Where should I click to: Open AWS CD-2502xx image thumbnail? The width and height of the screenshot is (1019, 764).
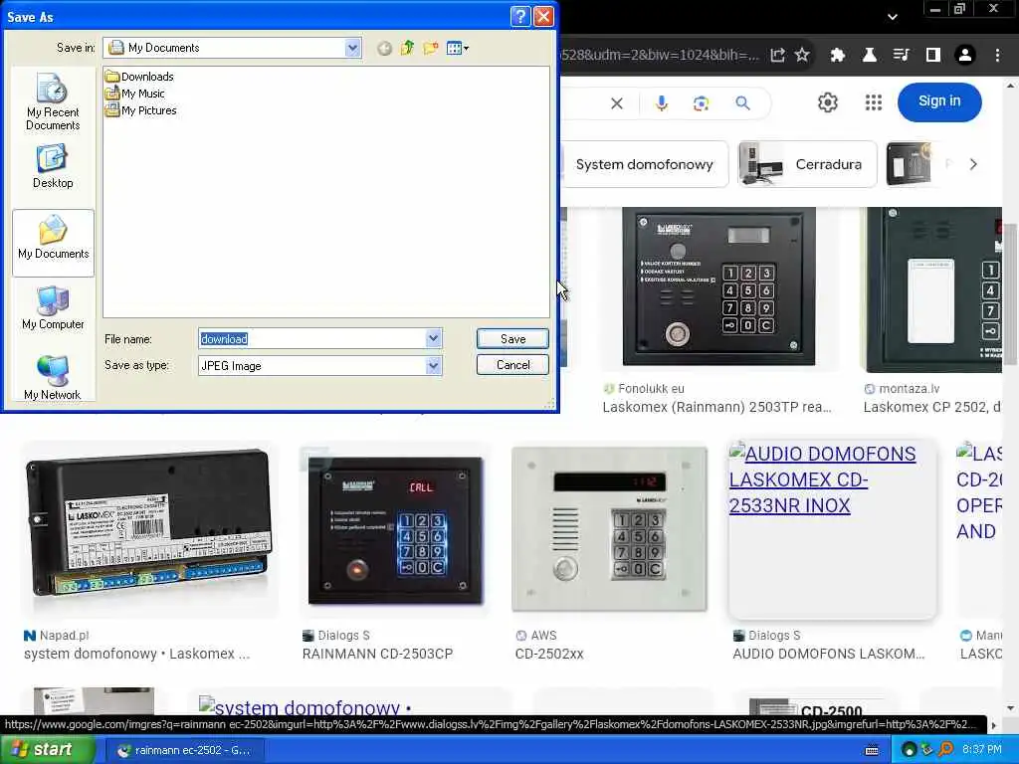click(609, 529)
